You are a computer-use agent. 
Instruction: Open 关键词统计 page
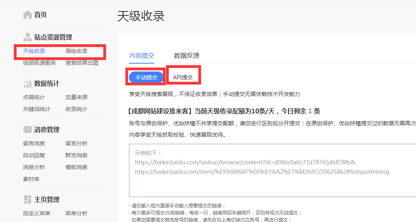point(37,109)
